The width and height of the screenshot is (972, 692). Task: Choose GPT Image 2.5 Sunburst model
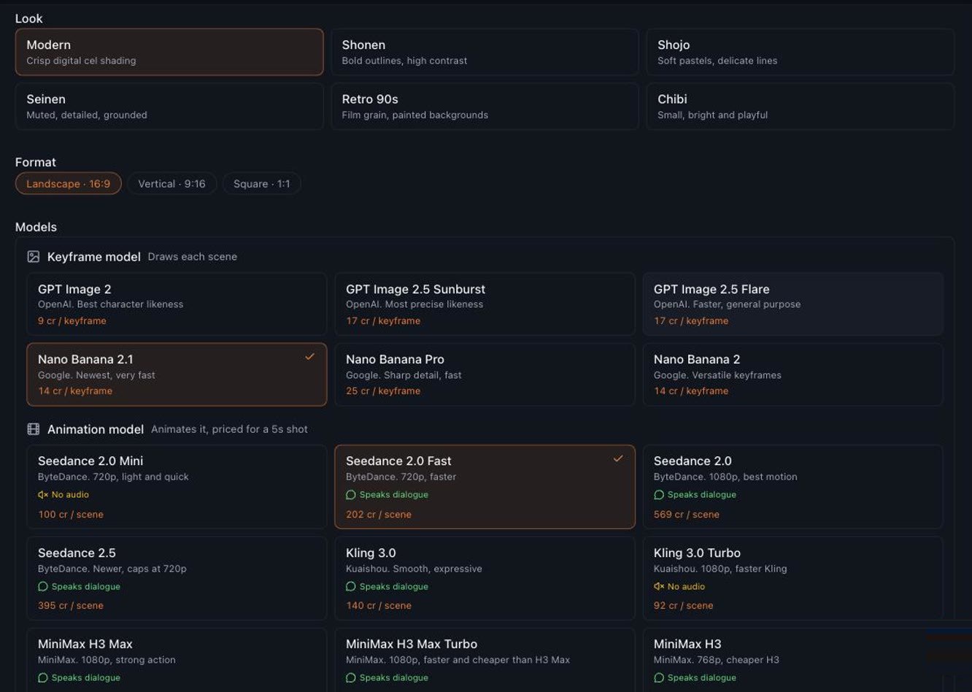tap(485, 304)
